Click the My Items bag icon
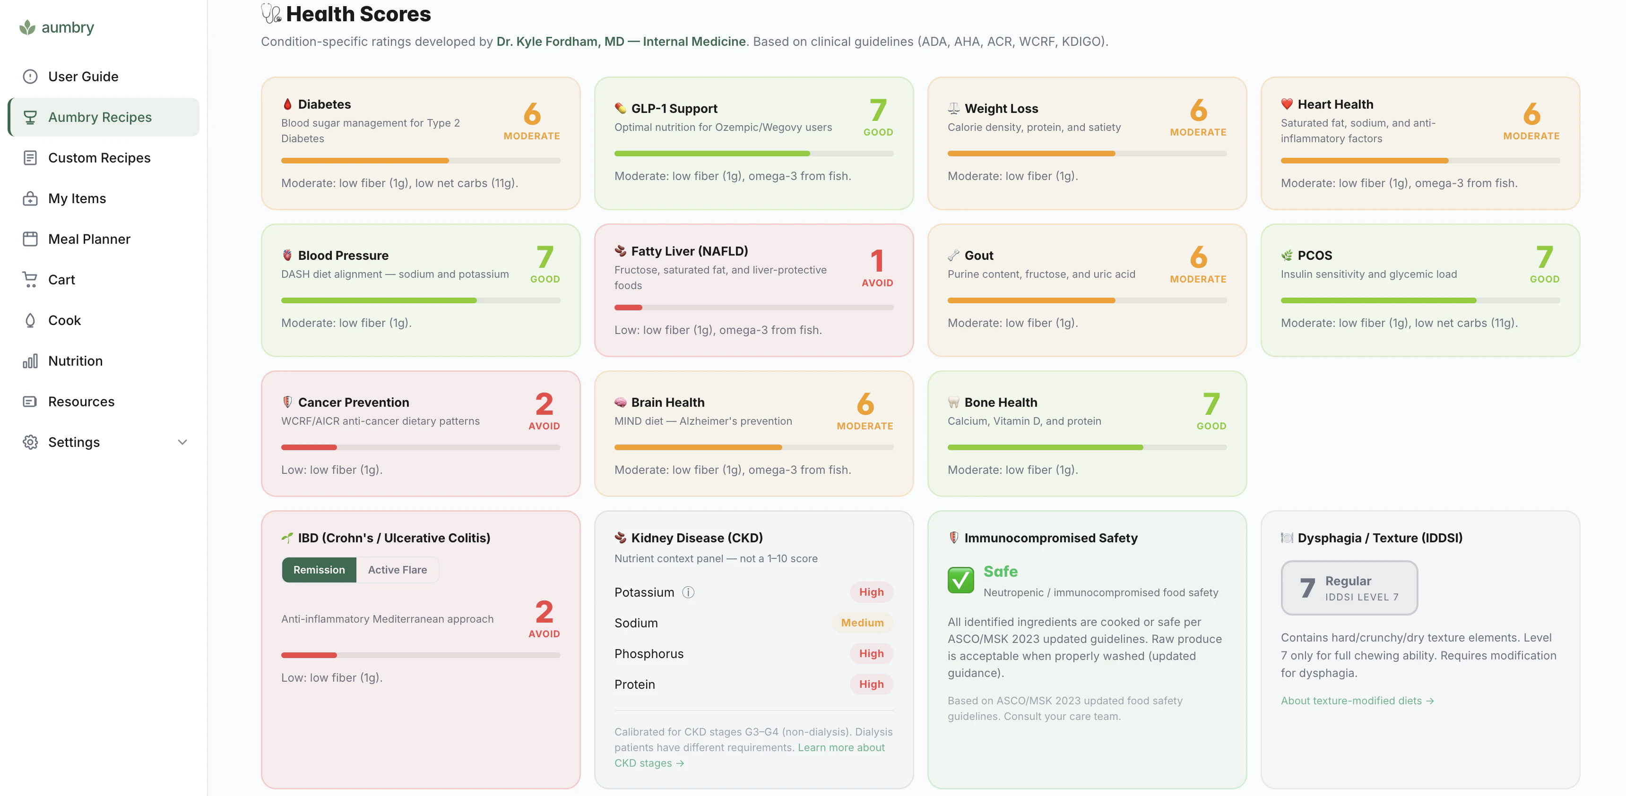 coord(30,199)
